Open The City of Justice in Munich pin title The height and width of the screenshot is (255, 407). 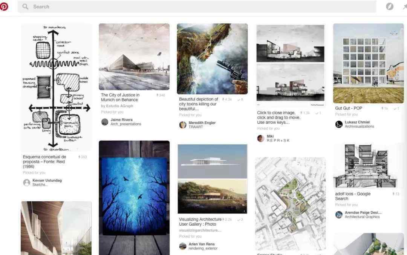(x=120, y=97)
